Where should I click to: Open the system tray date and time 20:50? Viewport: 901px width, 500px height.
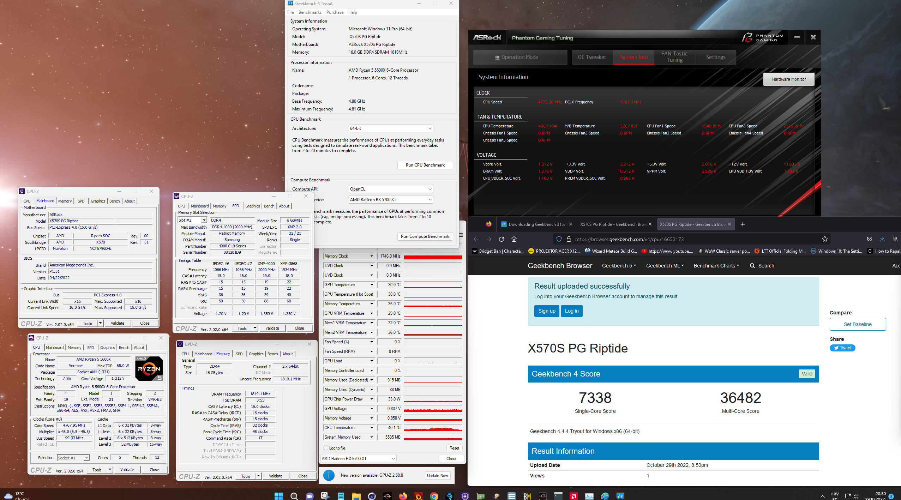point(875,496)
